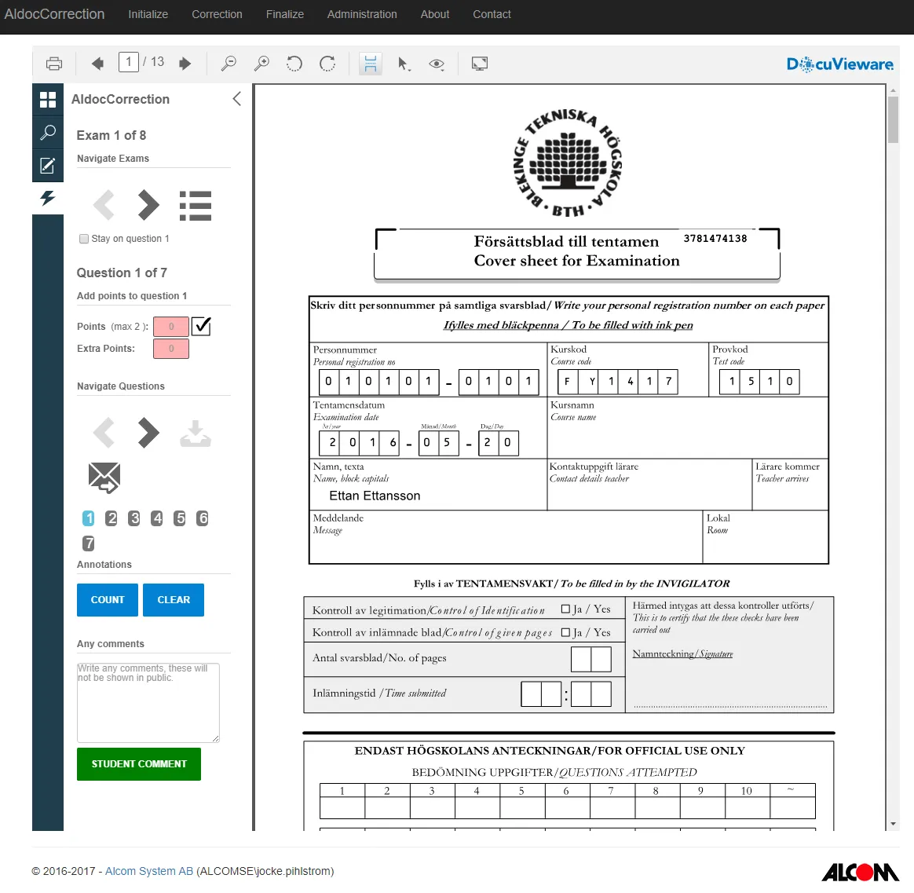Click the CLEAR annotations button
The width and height of the screenshot is (914, 893).
(174, 600)
